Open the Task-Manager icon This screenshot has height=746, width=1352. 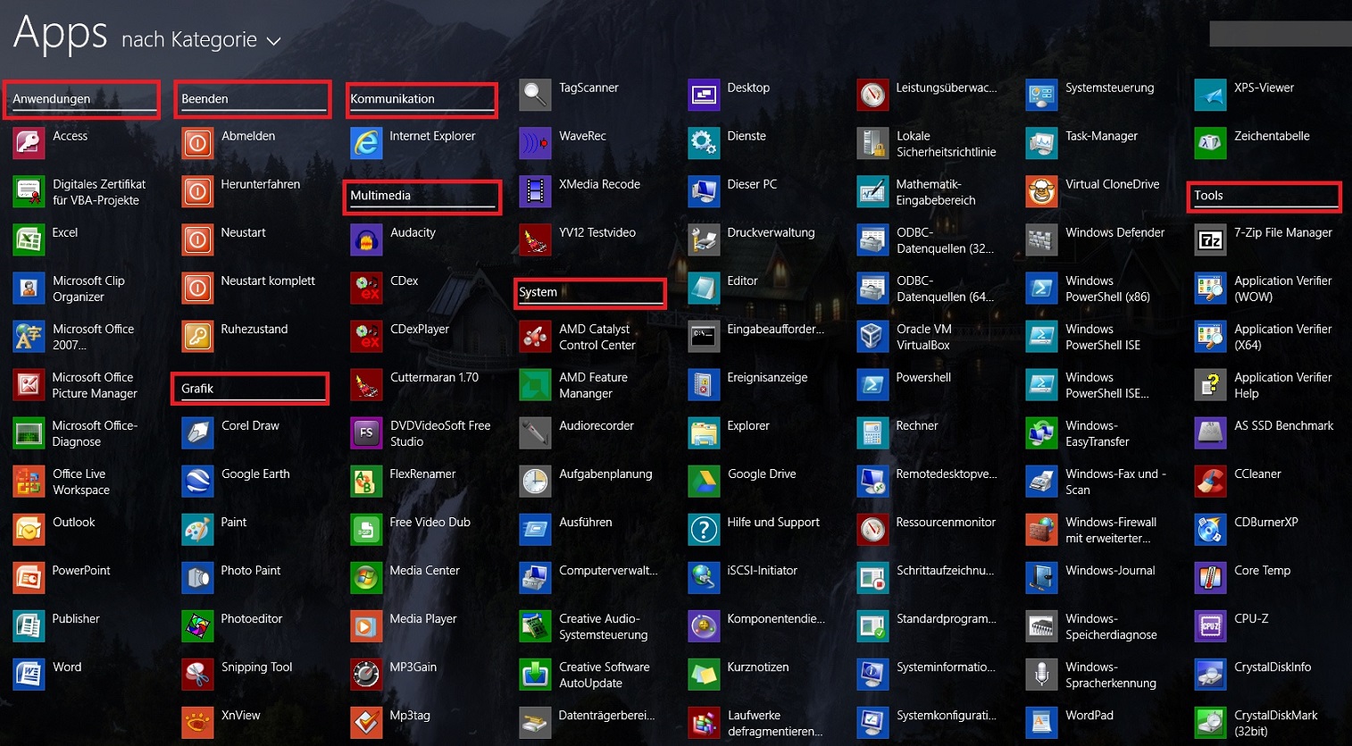(1041, 143)
